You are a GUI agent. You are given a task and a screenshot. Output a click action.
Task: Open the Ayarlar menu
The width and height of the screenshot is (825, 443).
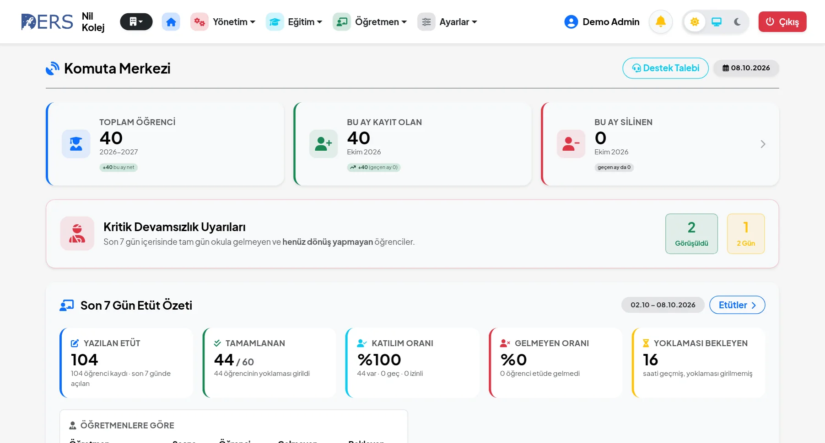448,22
